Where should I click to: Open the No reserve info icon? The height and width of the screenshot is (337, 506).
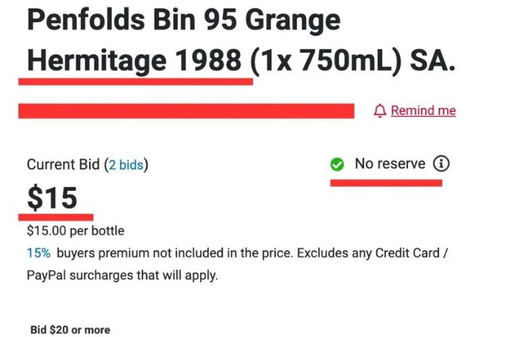pos(441,163)
